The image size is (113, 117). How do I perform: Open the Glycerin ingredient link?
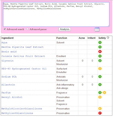point(7,61)
